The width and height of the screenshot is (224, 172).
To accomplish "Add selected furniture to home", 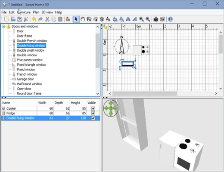I will (x=68, y=19).
